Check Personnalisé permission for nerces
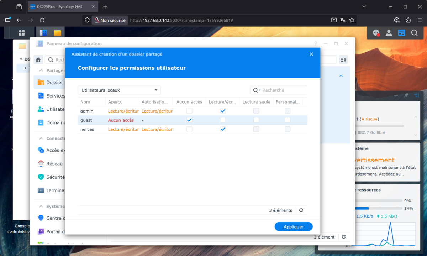The height and width of the screenshot is (256, 427). [288, 129]
